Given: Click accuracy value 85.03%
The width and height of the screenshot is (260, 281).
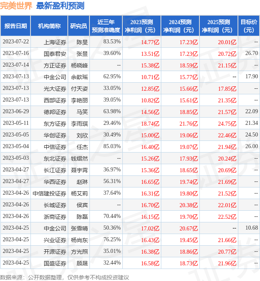Looking at the screenshot, I should 112,147.
